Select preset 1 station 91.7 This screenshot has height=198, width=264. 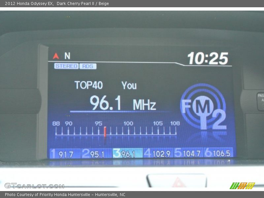click(x=65, y=153)
